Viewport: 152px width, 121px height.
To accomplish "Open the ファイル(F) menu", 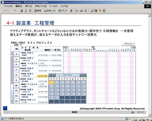I will click(x=8, y=6).
